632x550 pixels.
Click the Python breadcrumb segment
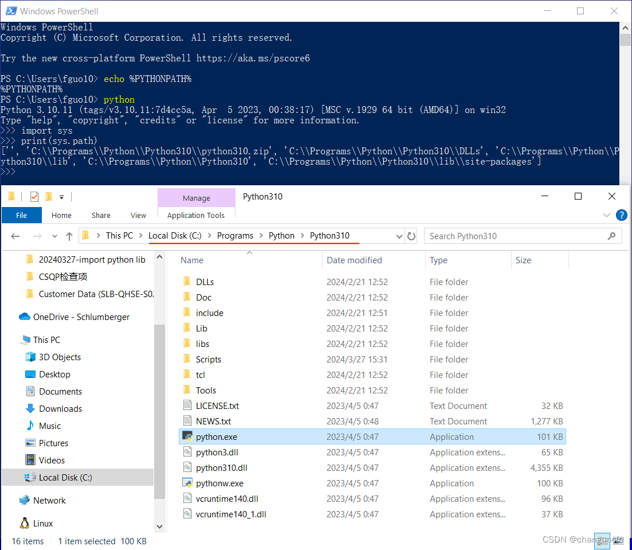pos(281,236)
